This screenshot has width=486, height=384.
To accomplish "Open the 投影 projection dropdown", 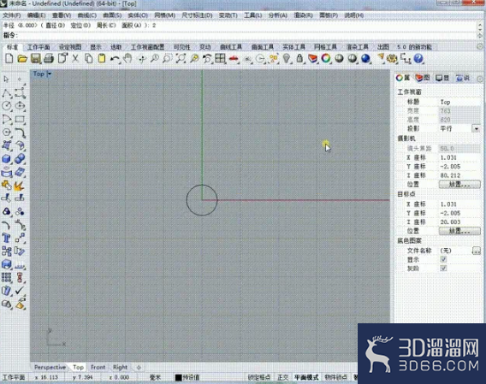I will click(x=477, y=128).
